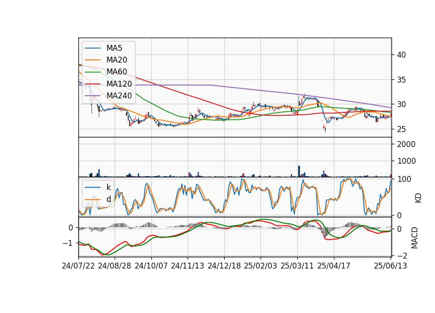Click the price axis value 40
The height and width of the screenshot is (313, 435).
pyautogui.click(x=401, y=55)
